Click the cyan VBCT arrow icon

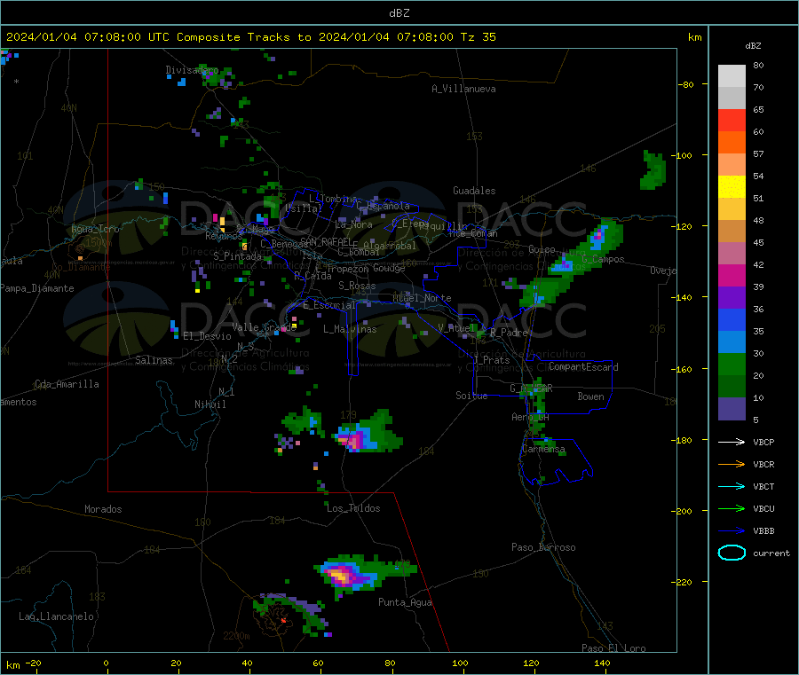(x=732, y=486)
